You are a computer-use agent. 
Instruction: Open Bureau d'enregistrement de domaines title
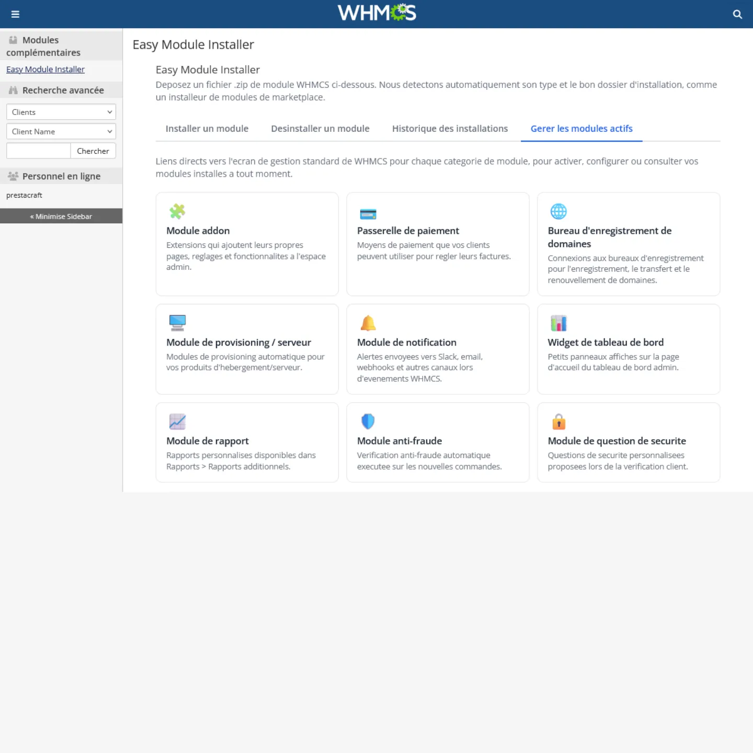tap(610, 237)
